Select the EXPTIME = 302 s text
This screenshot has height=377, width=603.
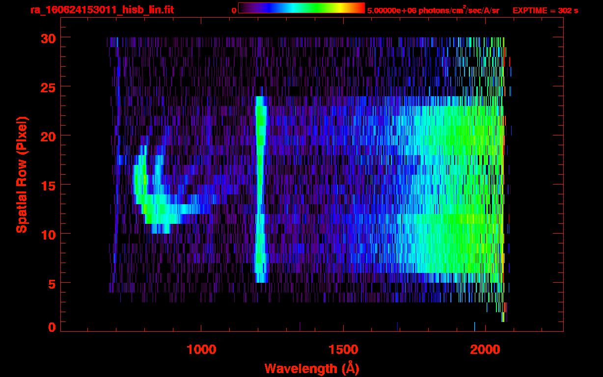[x=545, y=10]
